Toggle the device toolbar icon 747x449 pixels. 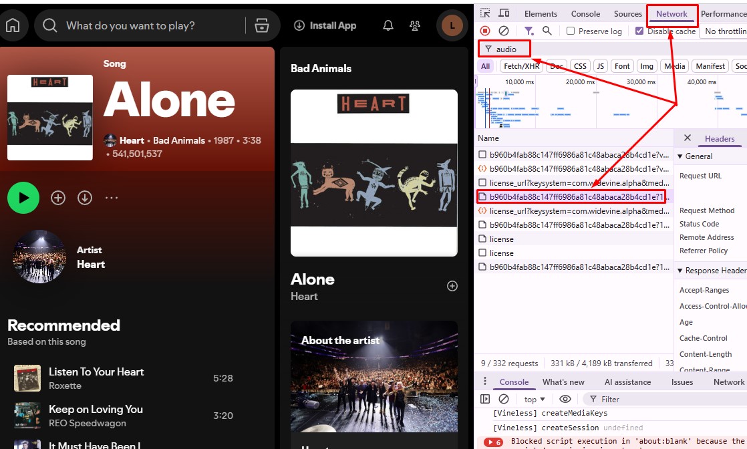point(504,13)
